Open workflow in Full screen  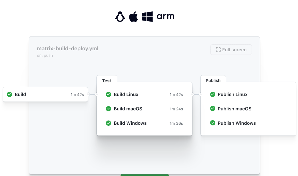tap(231, 50)
